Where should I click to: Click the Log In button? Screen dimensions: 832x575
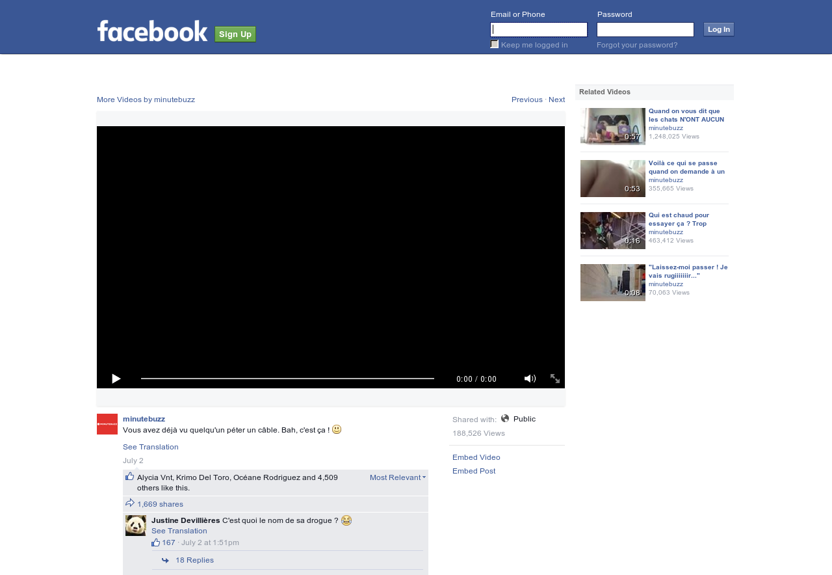tap(719, 29)
